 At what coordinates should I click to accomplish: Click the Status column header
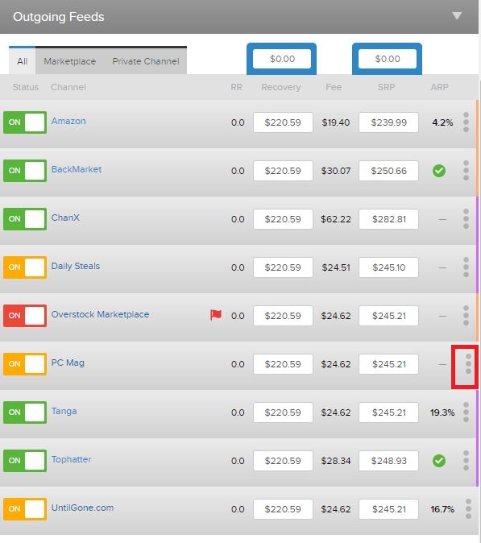point(26,87)
